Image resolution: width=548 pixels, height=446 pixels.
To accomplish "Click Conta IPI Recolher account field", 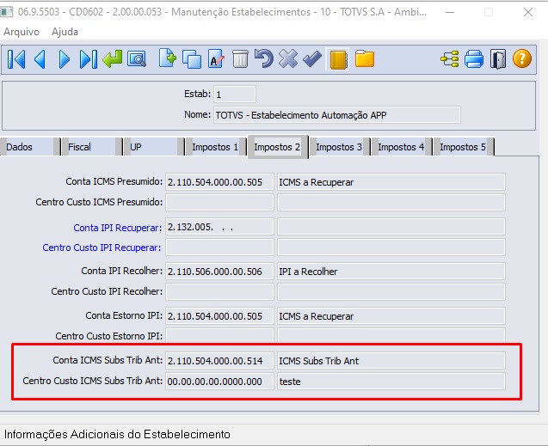I will point(219,272).
